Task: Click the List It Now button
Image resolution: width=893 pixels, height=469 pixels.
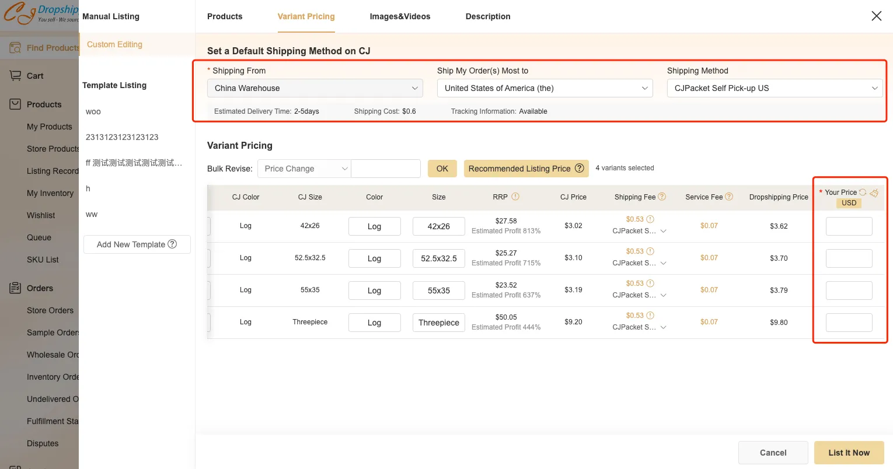Action: coord(849,453)
